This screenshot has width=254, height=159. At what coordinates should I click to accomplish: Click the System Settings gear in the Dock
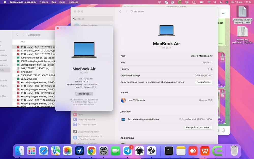coord(104,151)
